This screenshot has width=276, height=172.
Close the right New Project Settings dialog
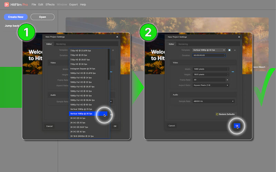(239, 37)
